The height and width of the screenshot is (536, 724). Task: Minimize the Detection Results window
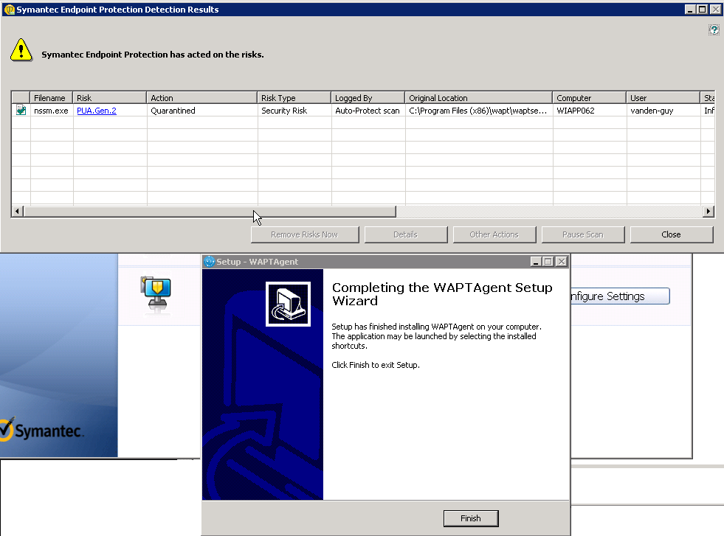(690, 10)
